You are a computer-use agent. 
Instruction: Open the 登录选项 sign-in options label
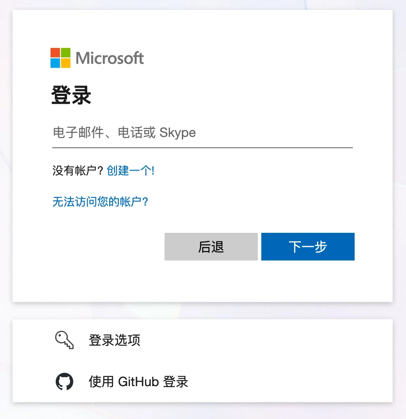[114, 340]
